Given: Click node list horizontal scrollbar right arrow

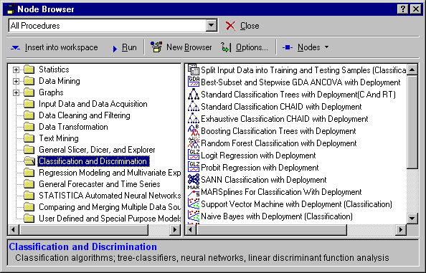Looking at the screenshot, I should (x=401, y=230).
